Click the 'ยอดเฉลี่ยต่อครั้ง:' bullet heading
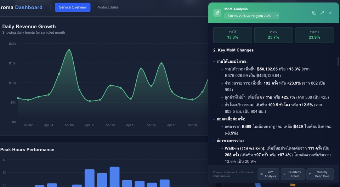 [x=231, y=119]
